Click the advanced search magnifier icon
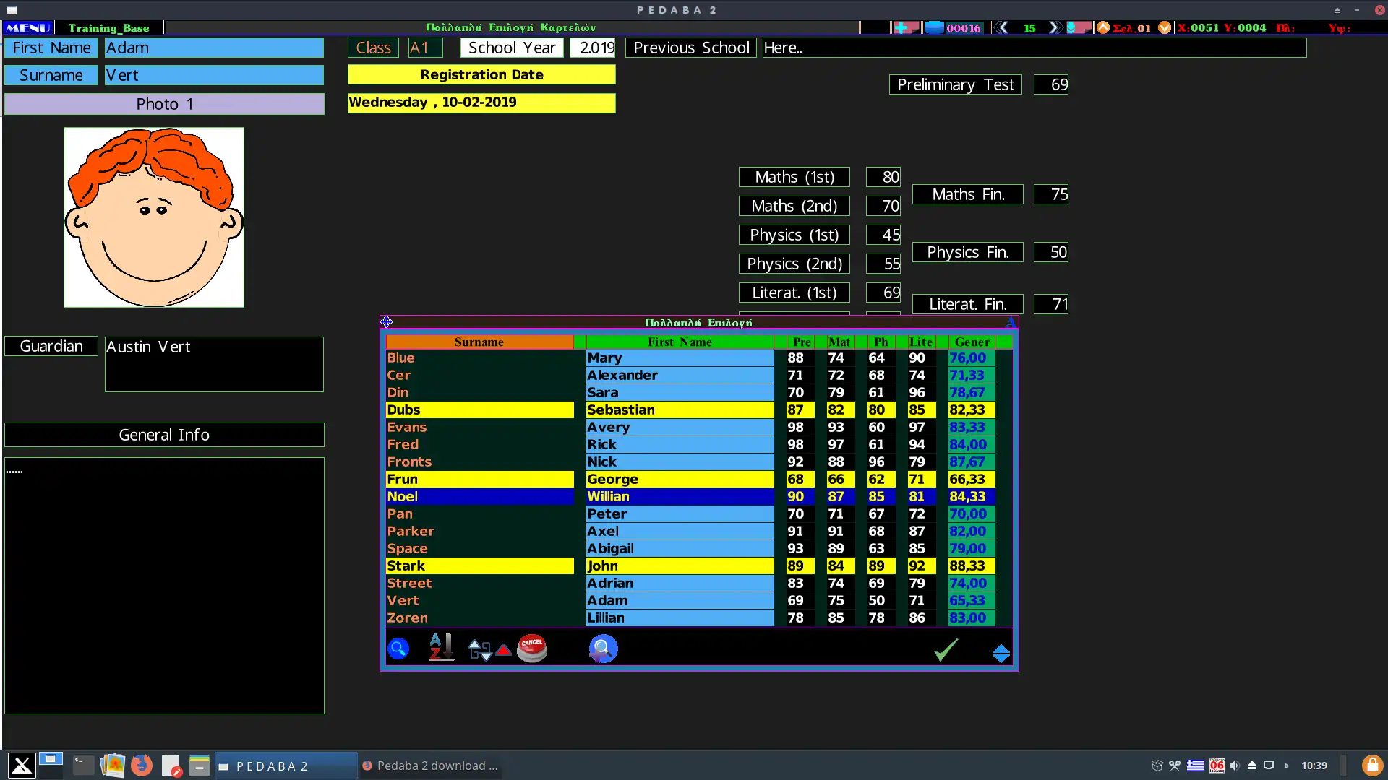This screenshot has height=780, width=1388. (603, 649)
